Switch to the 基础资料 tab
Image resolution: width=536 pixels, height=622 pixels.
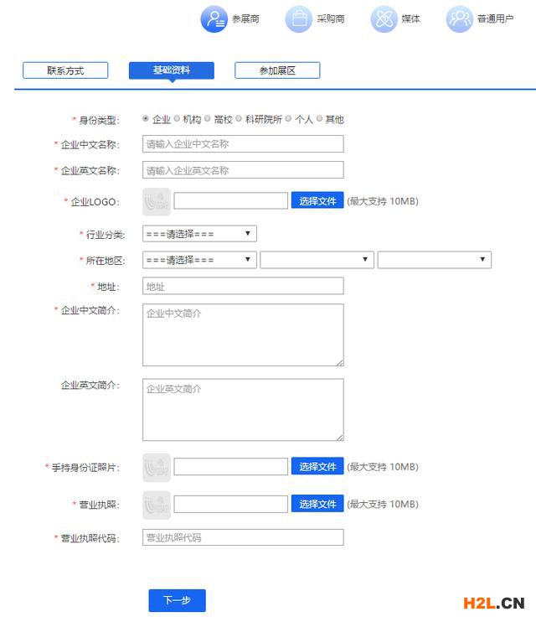point(171,70)
